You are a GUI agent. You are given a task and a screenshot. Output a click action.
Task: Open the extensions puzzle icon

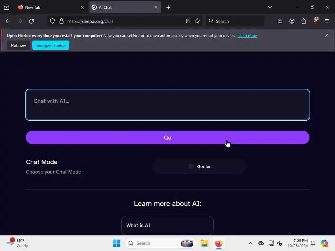click(x=304, y=21)
